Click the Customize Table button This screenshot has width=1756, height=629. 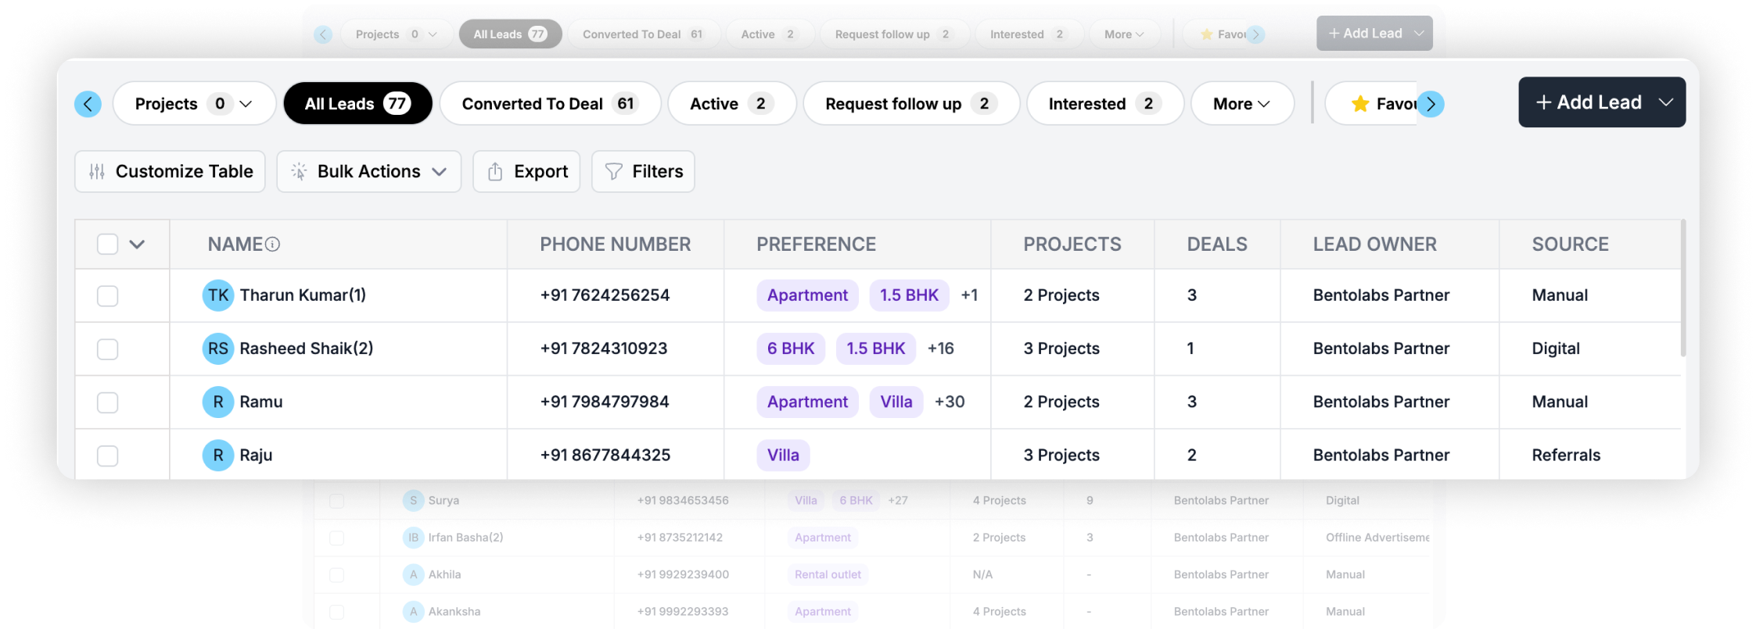tap(170, 171)
